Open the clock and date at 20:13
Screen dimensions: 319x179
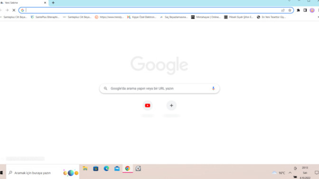pyautogui.click(x=305, y=172)
